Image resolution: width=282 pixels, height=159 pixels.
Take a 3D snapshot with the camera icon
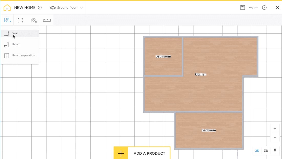[33, 20]
